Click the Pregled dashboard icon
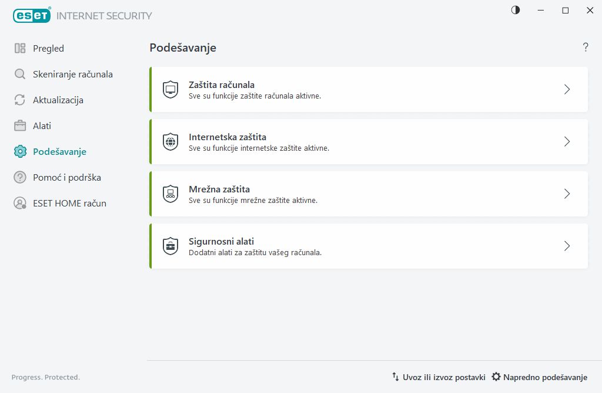The height and width of the screenshot is (393, 602). [20, 49]
